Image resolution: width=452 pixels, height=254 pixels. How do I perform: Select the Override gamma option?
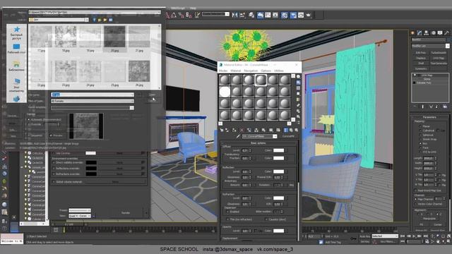29,124
